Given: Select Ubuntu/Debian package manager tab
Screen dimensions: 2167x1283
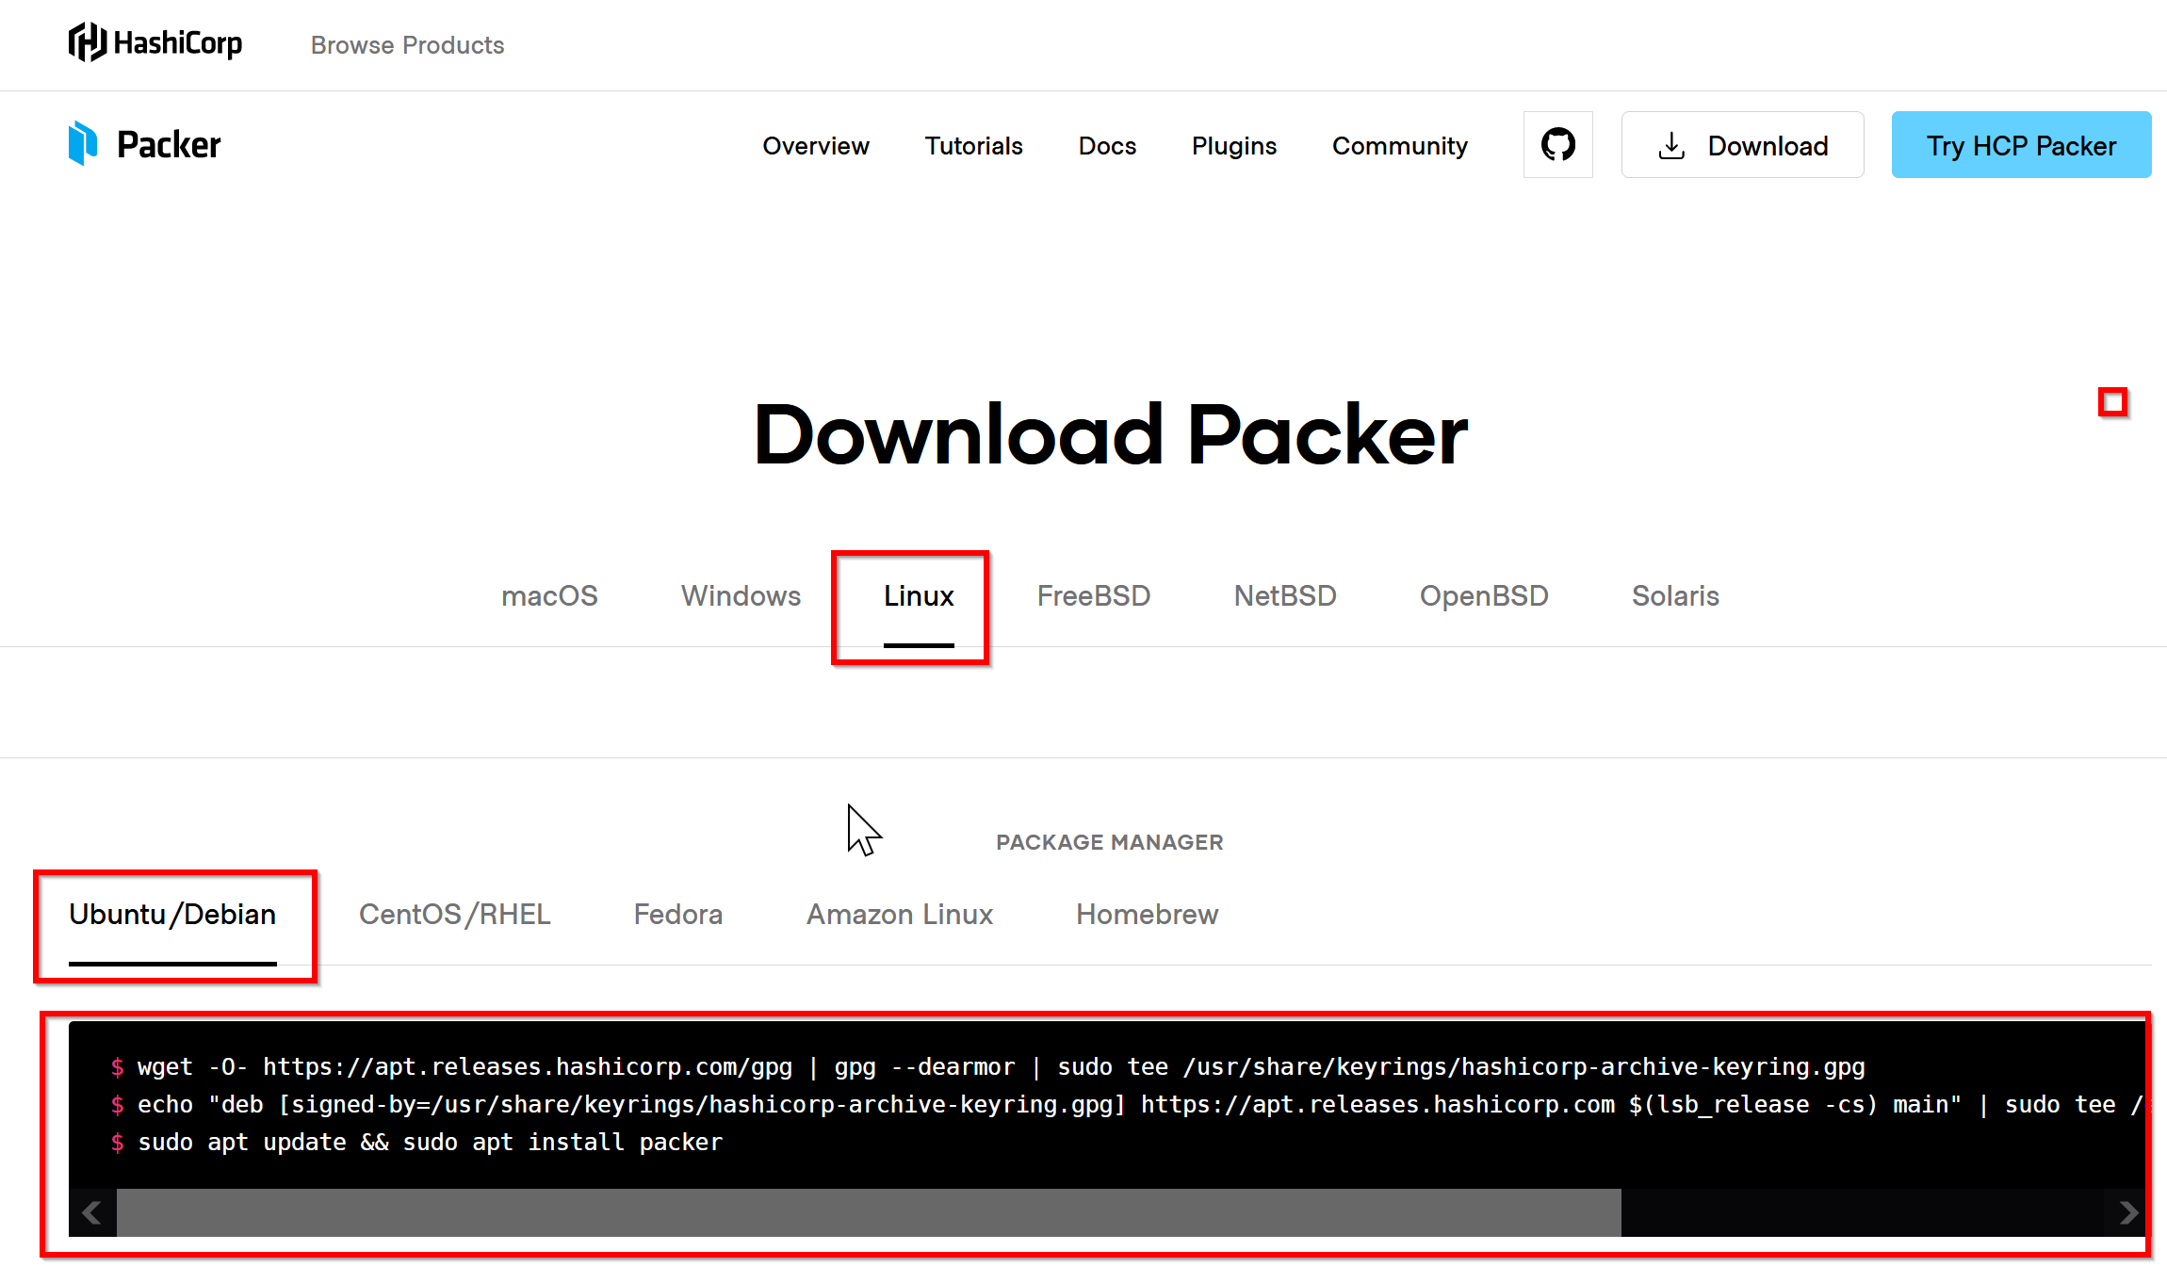Looking at the screenshot, I should pos(172,915).
